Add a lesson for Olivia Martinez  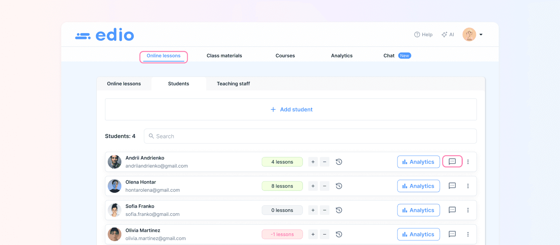click(313, 234)
